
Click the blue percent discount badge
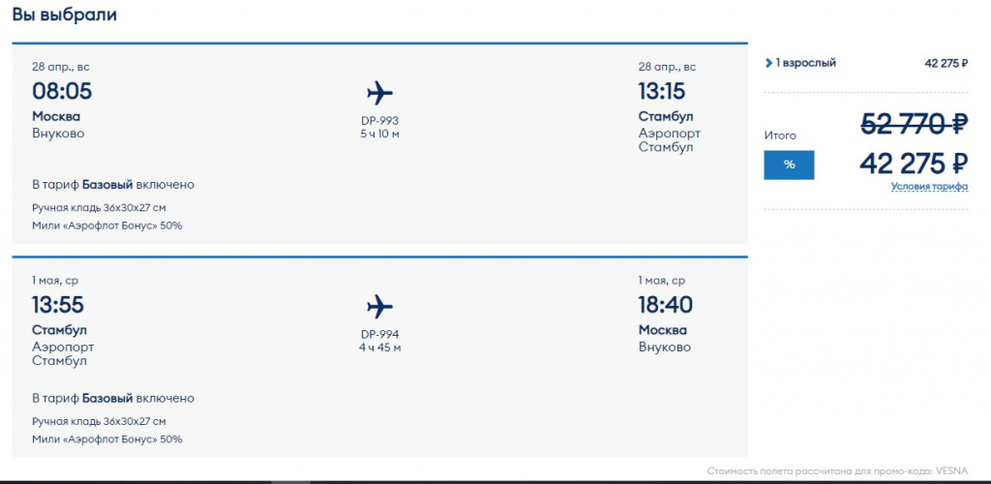[789, 165]
